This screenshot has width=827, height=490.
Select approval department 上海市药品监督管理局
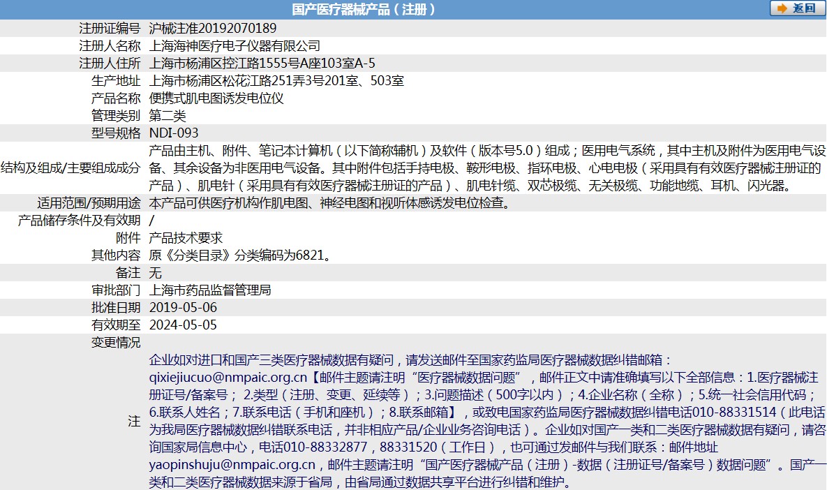[x=210, y=290]
